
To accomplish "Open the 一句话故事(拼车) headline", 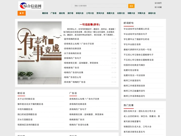I will [x=90, y=24].
